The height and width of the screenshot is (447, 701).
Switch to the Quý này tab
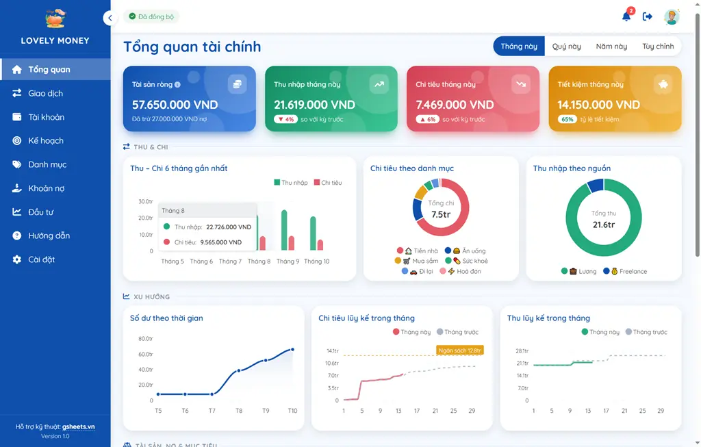tap(566, 46)
